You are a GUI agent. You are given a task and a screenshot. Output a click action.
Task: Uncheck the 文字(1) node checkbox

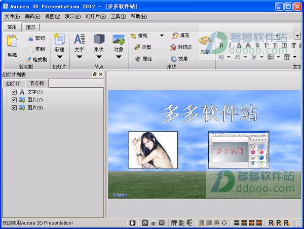14,92
